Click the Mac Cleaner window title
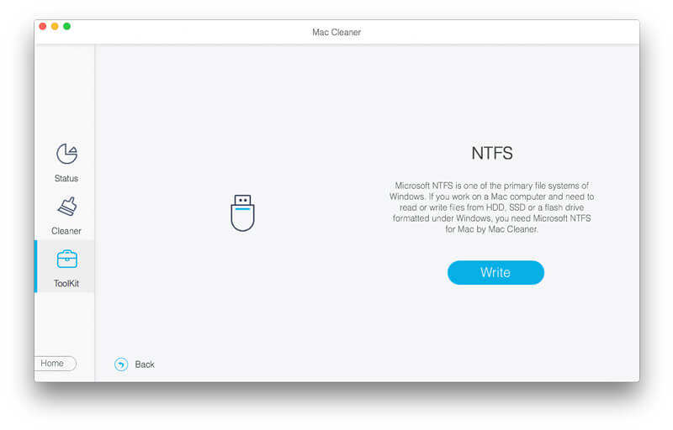 click(336, 32)
